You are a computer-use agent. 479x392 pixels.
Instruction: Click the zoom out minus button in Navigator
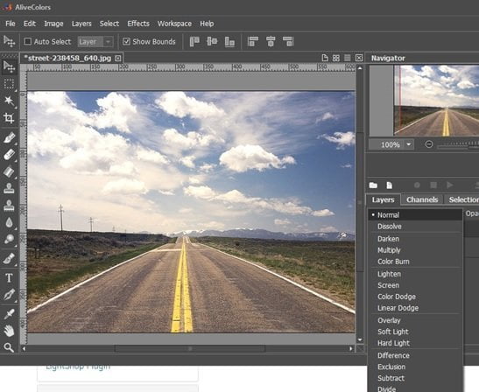click(x=429, y=144)
